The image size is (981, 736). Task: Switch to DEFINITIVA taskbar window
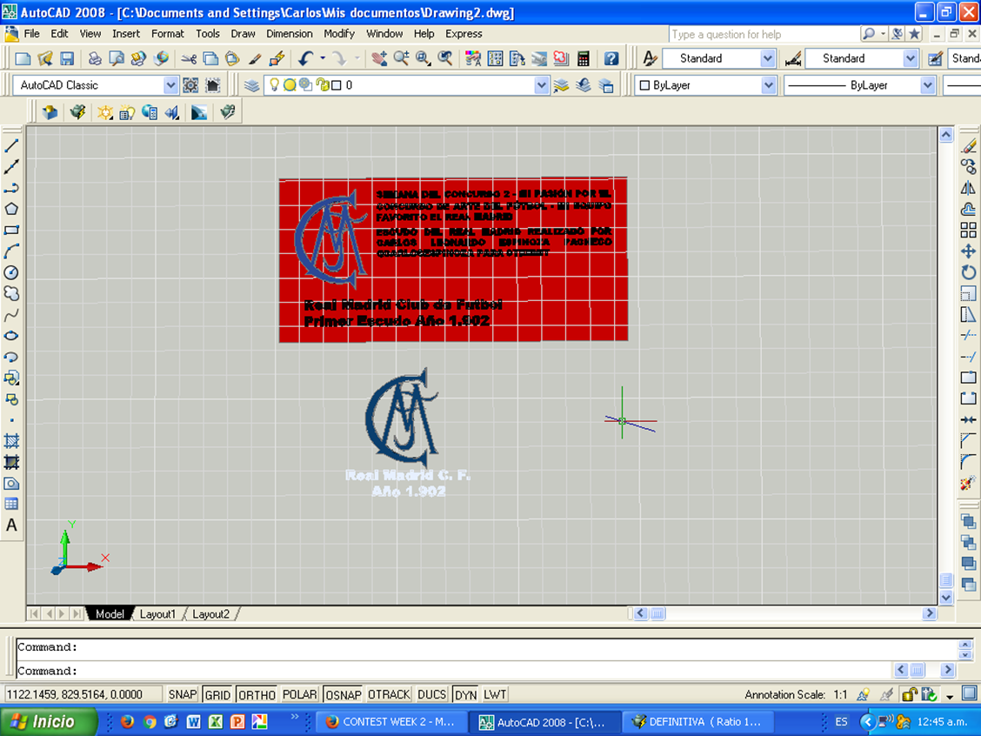coord(697,721)
